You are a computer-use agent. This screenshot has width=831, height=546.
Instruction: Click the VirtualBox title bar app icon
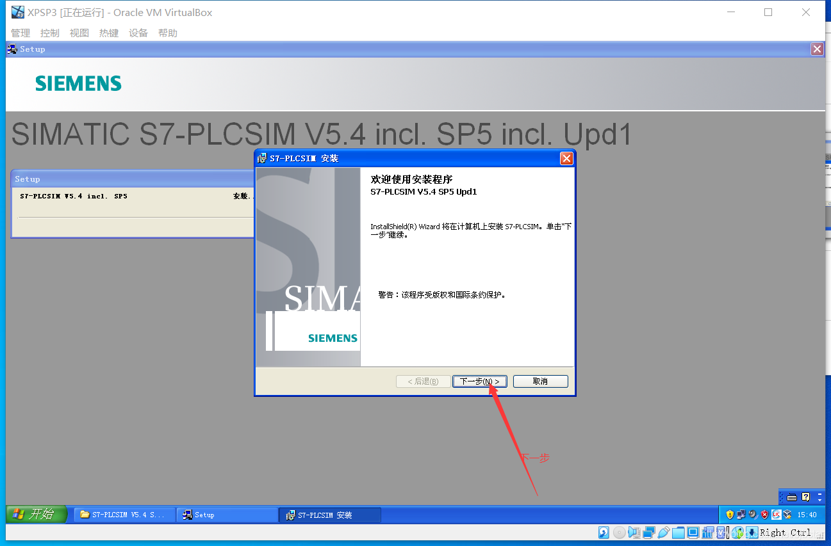[x=18, y=12]
